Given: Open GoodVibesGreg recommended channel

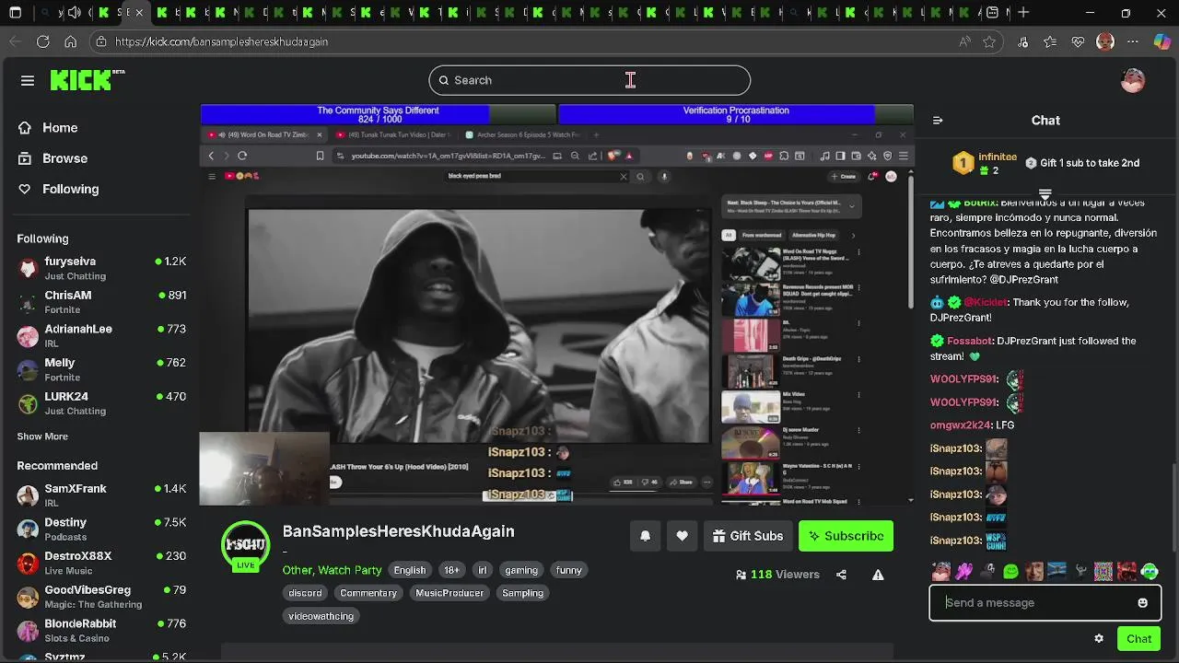Looking at the screenshot, I should pyautogui.click(x=101, y=597).
